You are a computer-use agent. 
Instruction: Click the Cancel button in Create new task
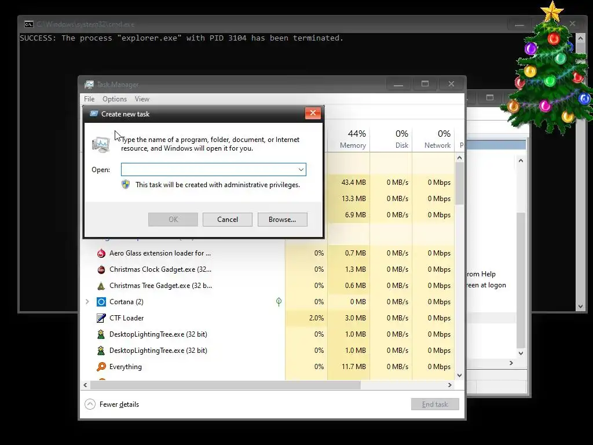click(x=227, y=220)
